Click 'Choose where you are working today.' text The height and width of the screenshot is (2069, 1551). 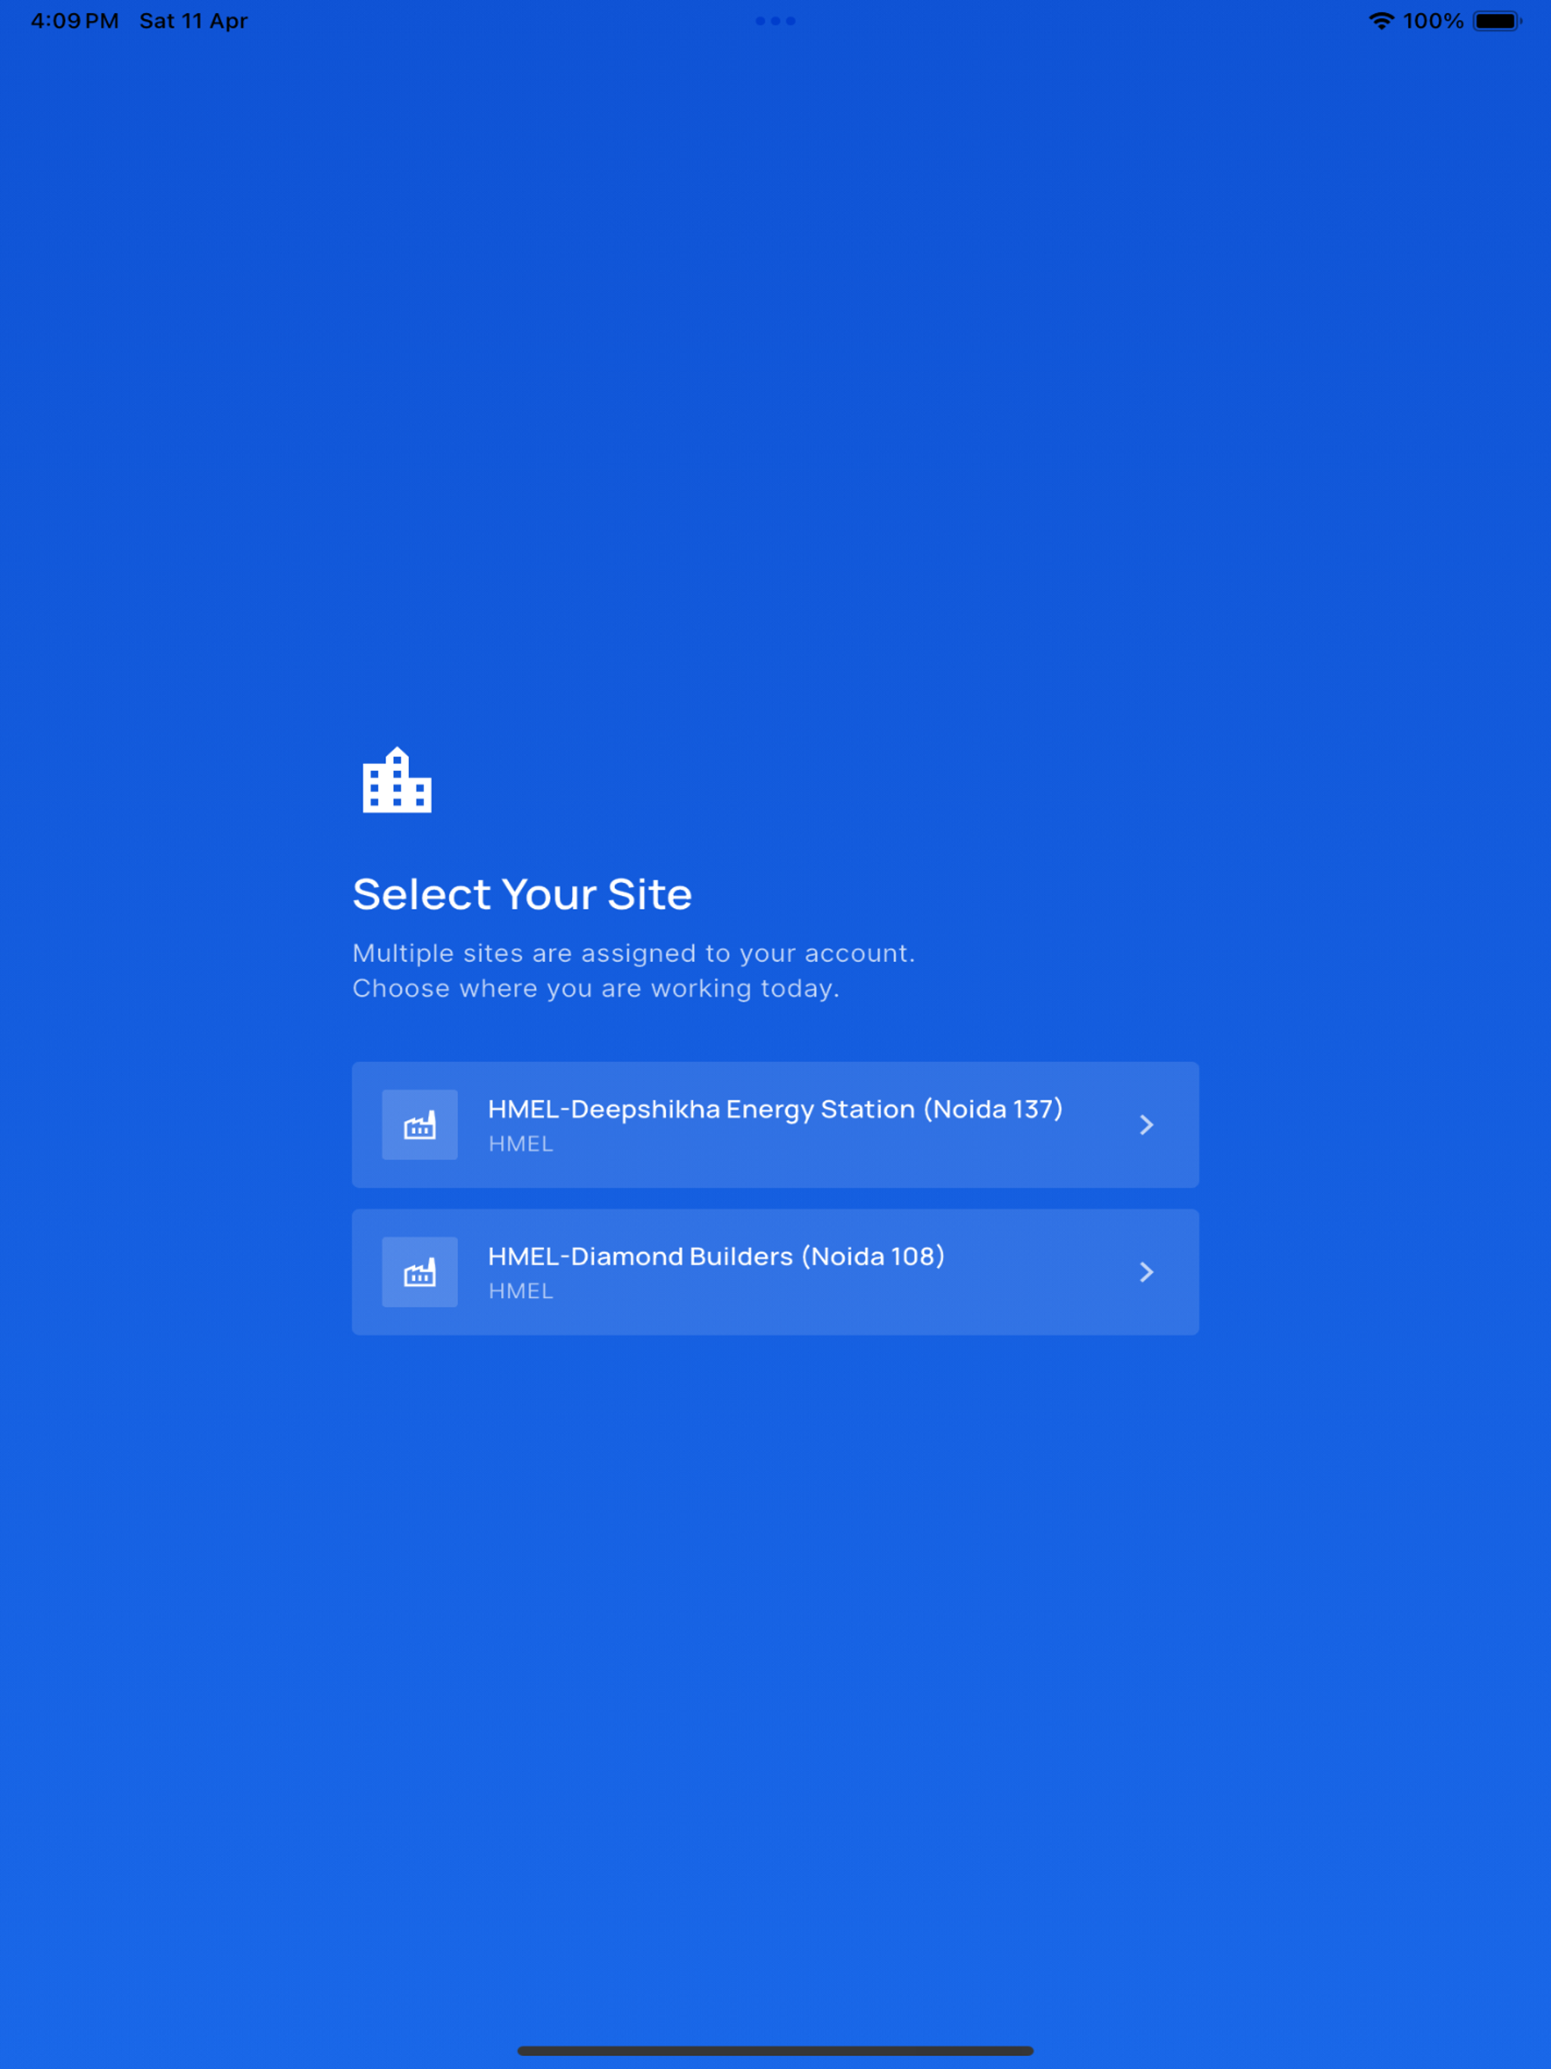coord(596,988)
